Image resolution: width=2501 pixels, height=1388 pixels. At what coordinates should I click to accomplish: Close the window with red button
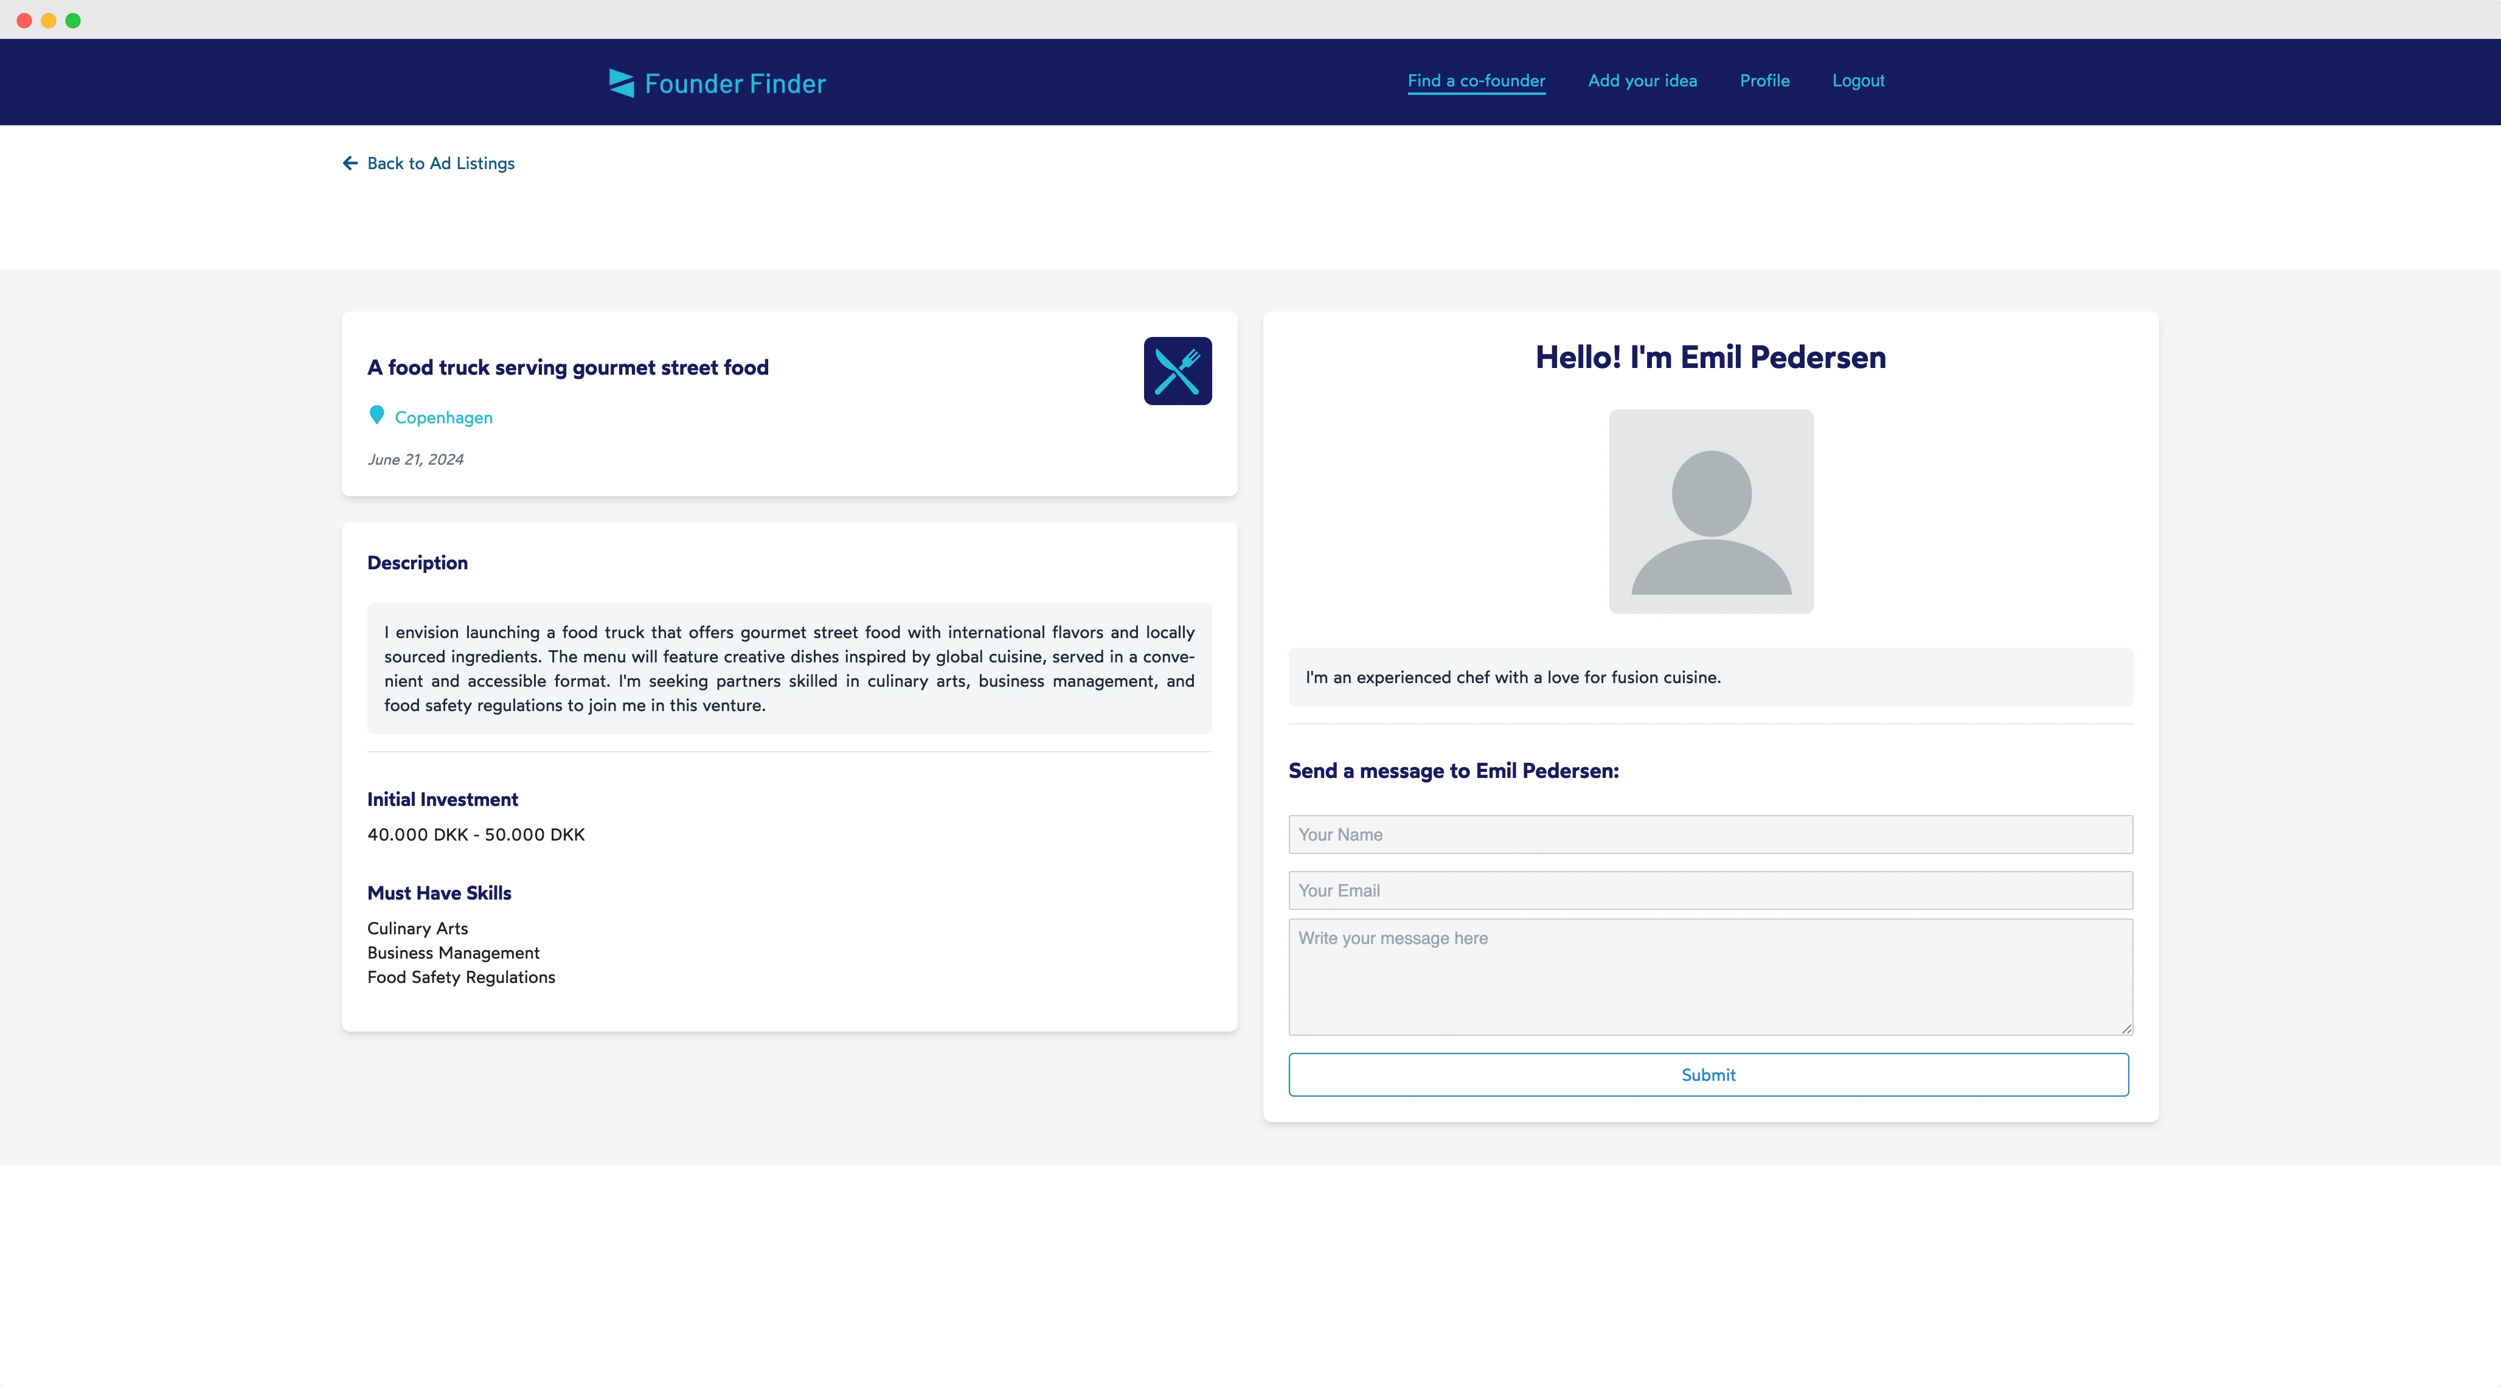click(x=24, y=21)
